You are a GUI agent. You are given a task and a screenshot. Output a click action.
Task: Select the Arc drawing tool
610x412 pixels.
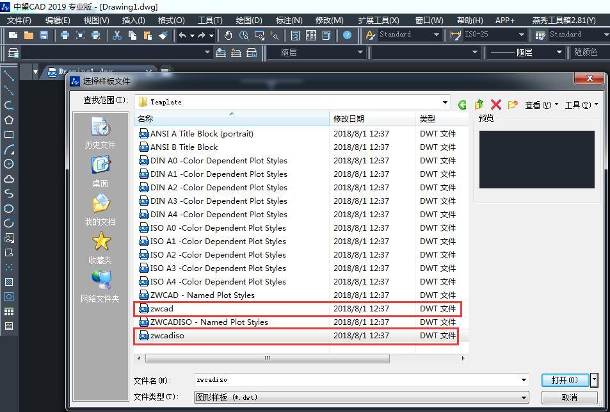click(8, 149)
